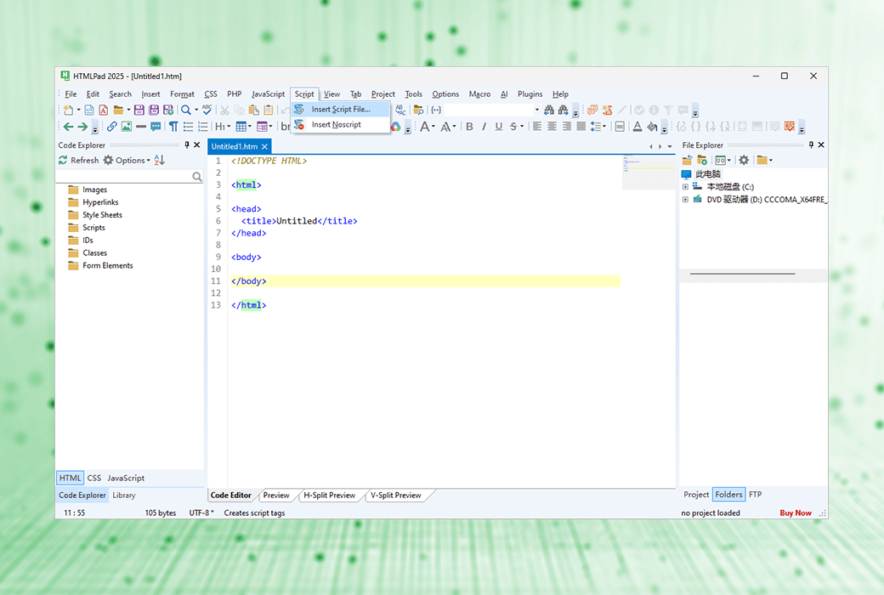
Task: Toggle Italic formatting button
Action: (x=484, y=127)
